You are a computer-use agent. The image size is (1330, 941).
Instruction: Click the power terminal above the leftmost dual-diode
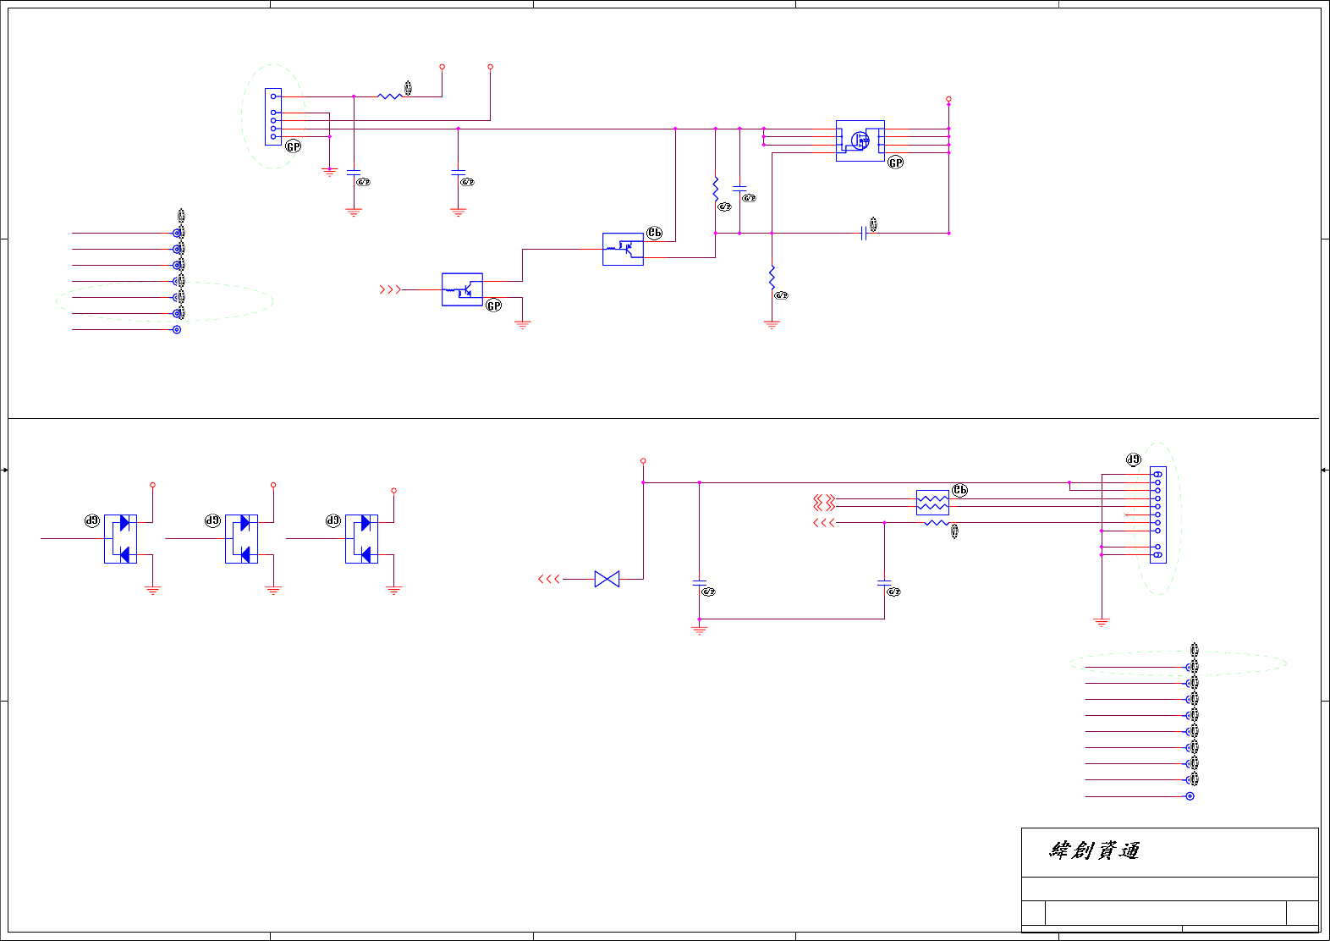point(152,485)
